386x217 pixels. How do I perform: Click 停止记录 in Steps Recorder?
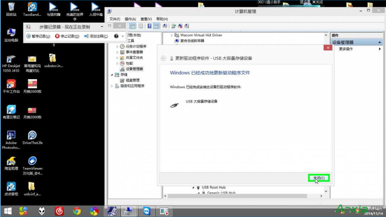pyautogui.click(x=67, y=36)
